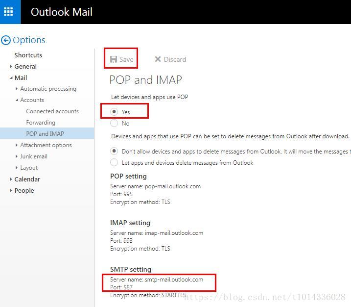Screen dimensions: 351x307
Task: Open Attachment options label
Action: [x=46, y=145]
